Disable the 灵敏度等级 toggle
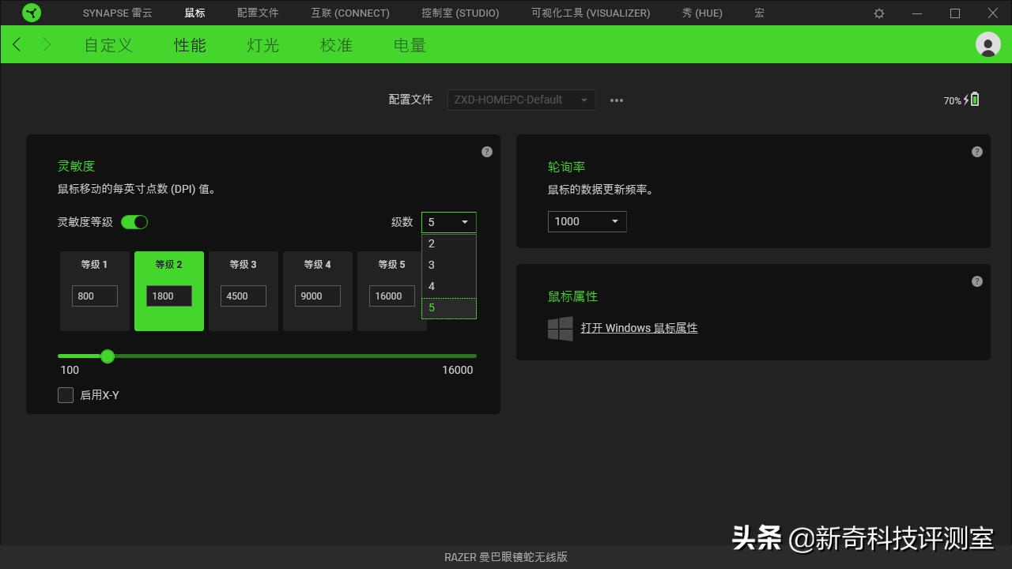1012x569 pixels. coord(134,222)
